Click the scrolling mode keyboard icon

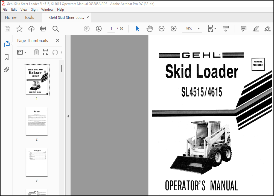pyautogui.click(x=226, y=29)
